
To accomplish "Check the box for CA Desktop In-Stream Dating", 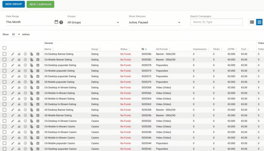I will click(4, 87).
